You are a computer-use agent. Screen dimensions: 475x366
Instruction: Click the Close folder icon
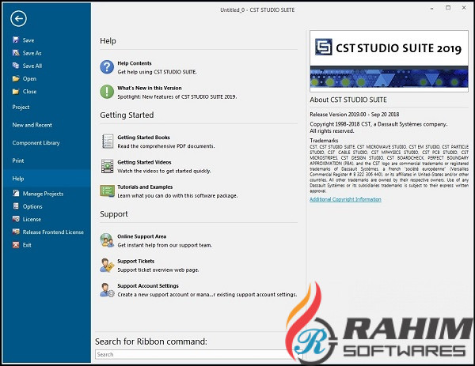[x=16, y=92]
